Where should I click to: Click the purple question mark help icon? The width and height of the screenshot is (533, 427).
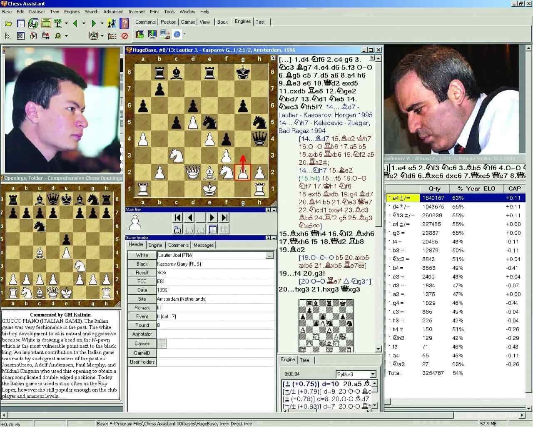(124, 23)
